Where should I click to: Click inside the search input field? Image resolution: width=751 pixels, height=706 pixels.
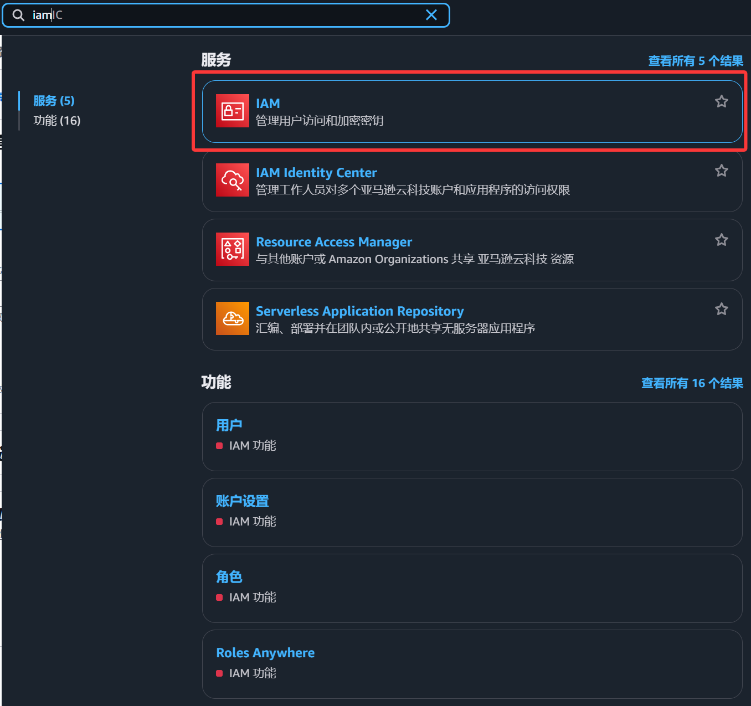point(222,15)
